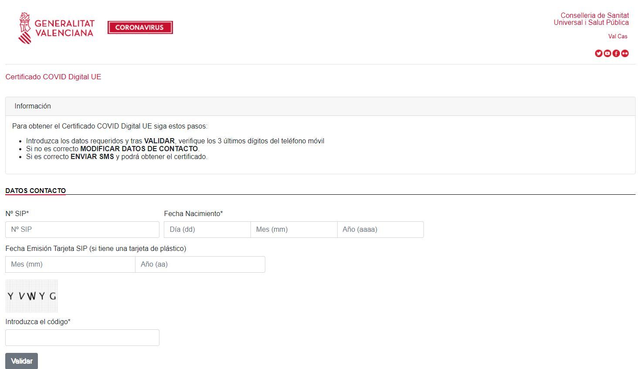Click the YVWYG captcha image
Screen dimensions: 643x369
point(31,296)
